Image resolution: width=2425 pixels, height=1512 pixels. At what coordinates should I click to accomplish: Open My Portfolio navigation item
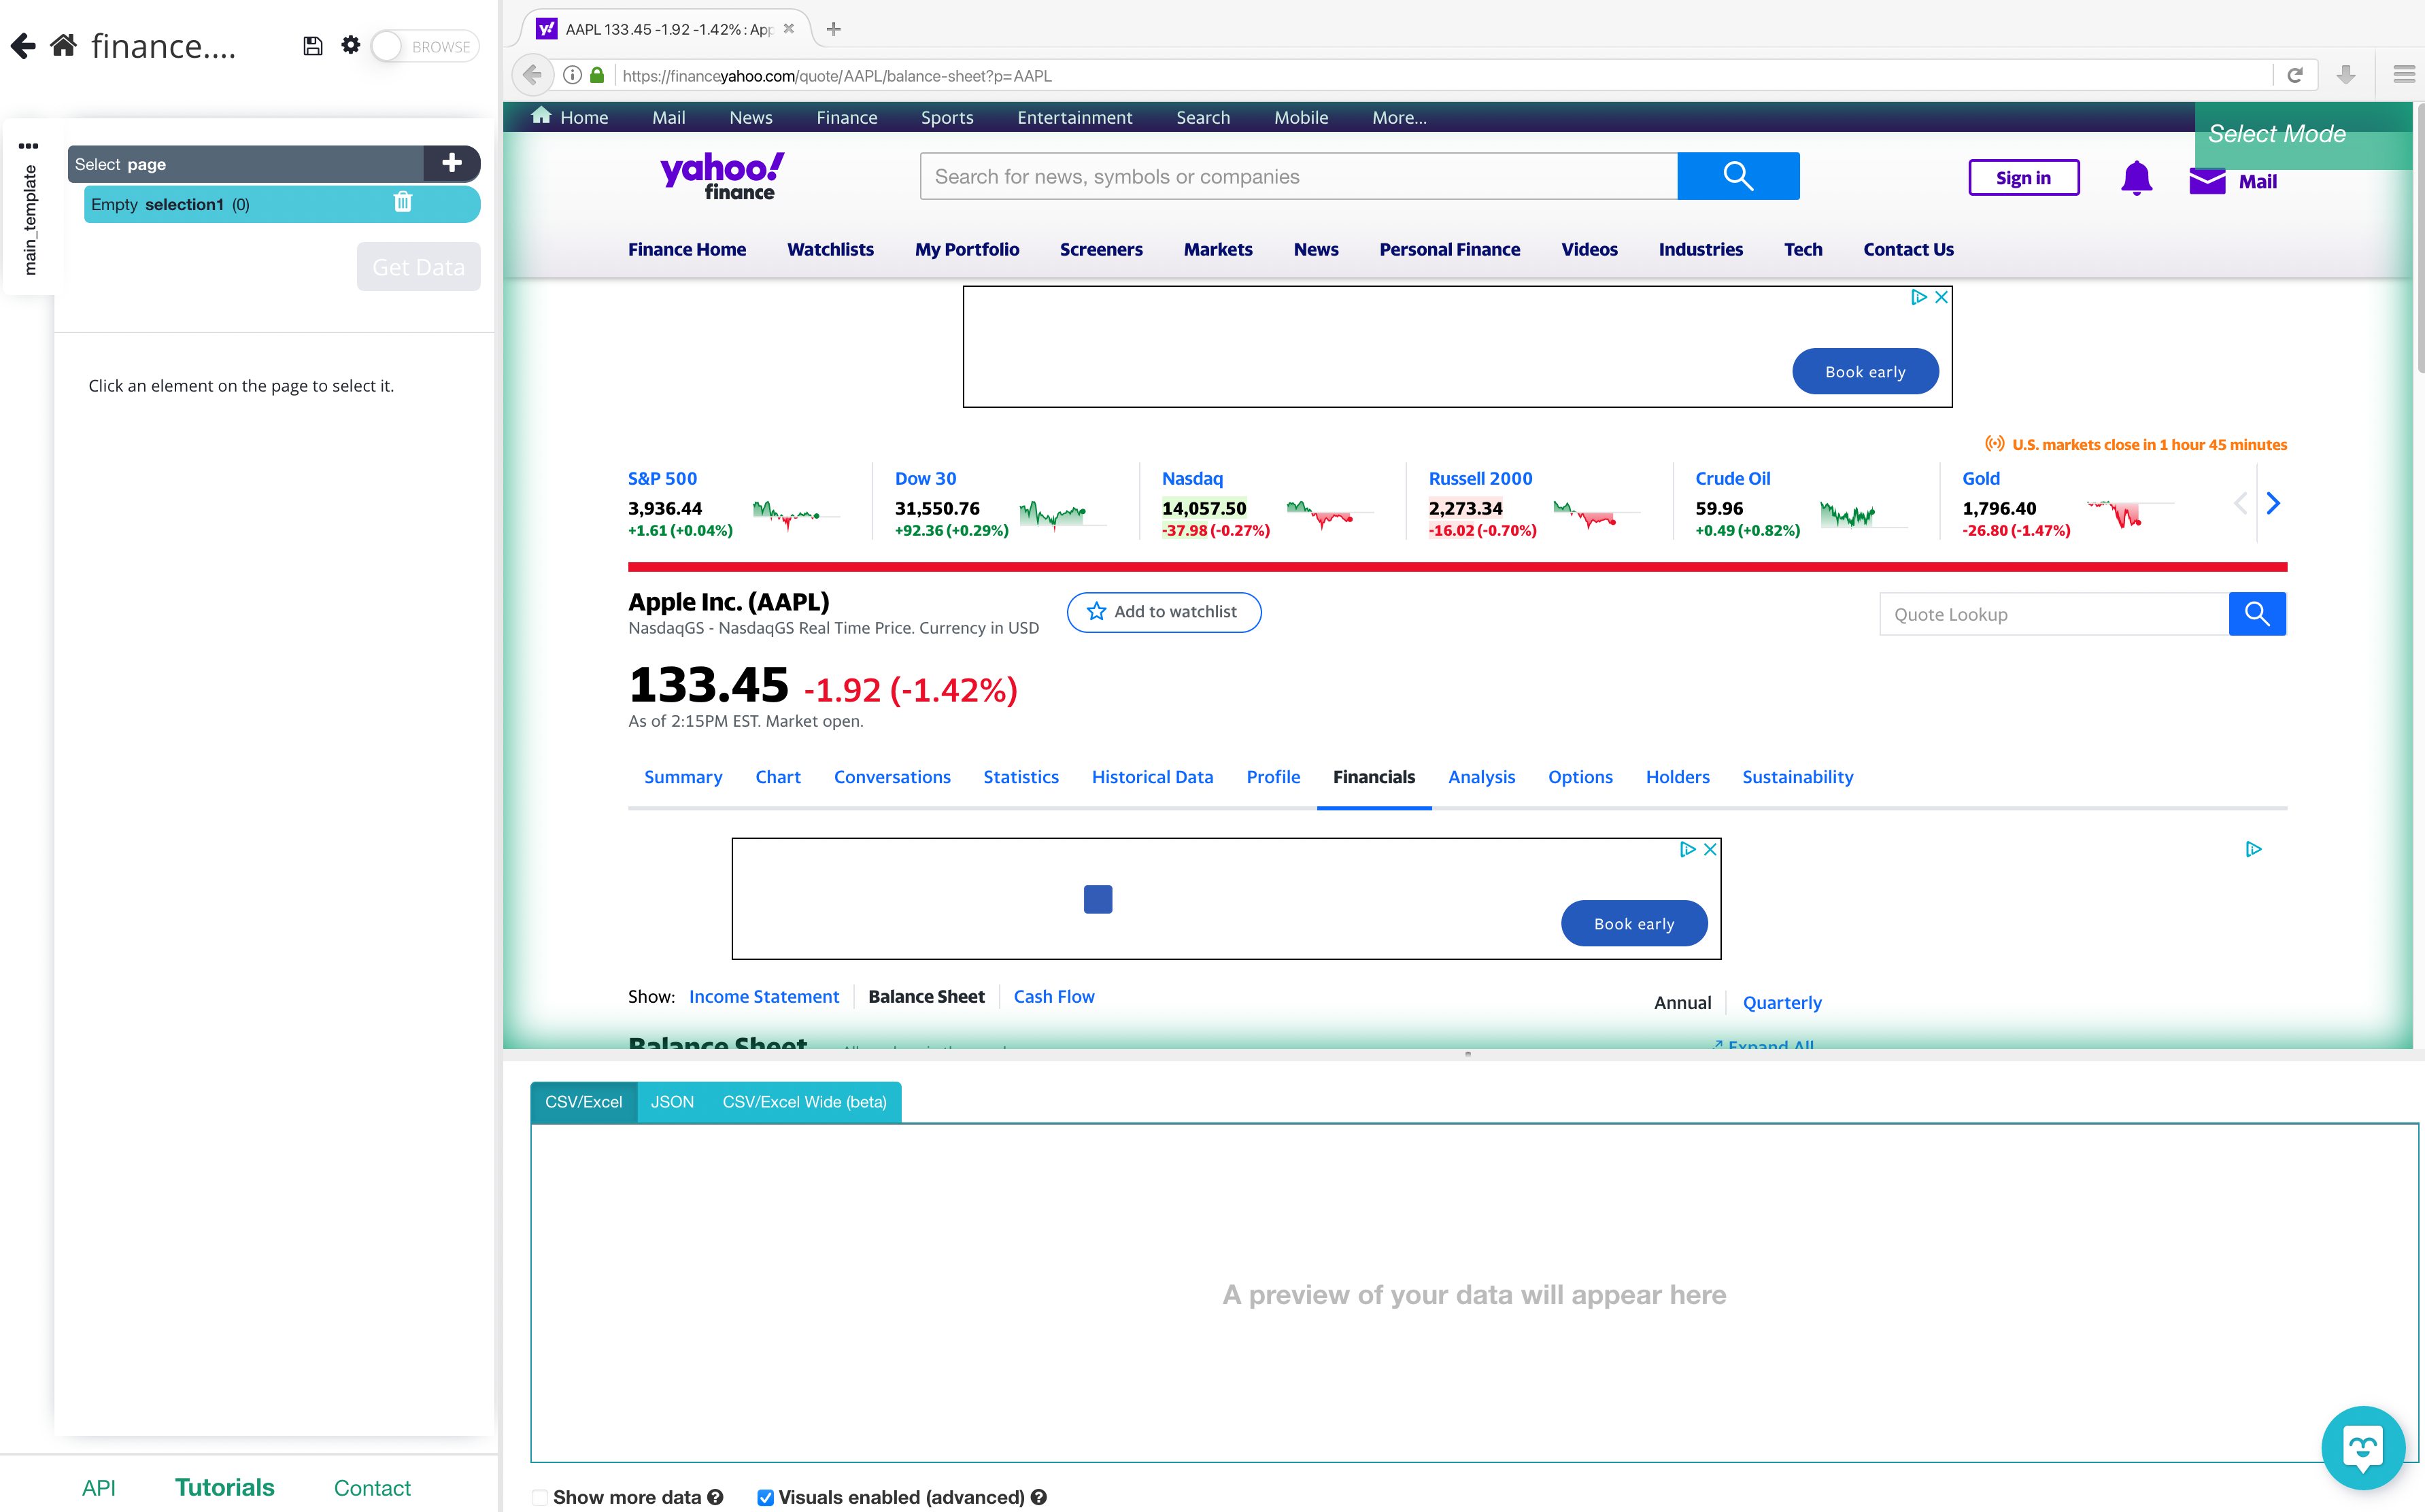pyautogui.click(x=967, y=249)
